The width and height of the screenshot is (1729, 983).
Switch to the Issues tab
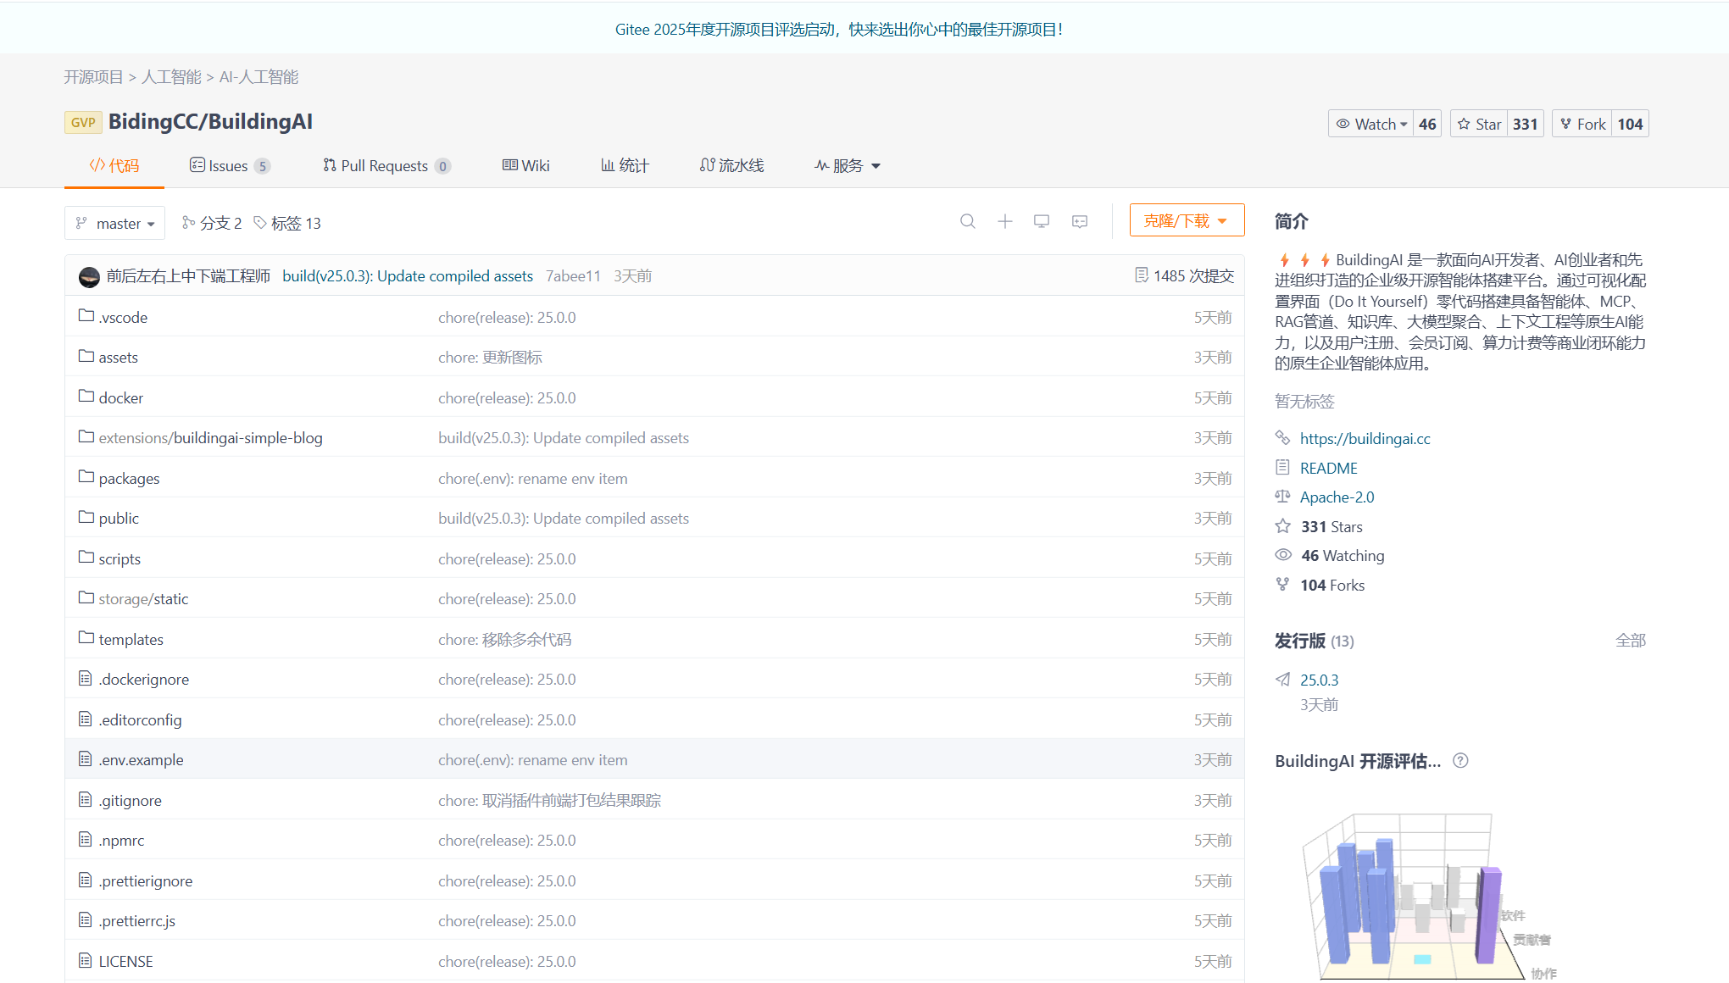pos(229,166)
